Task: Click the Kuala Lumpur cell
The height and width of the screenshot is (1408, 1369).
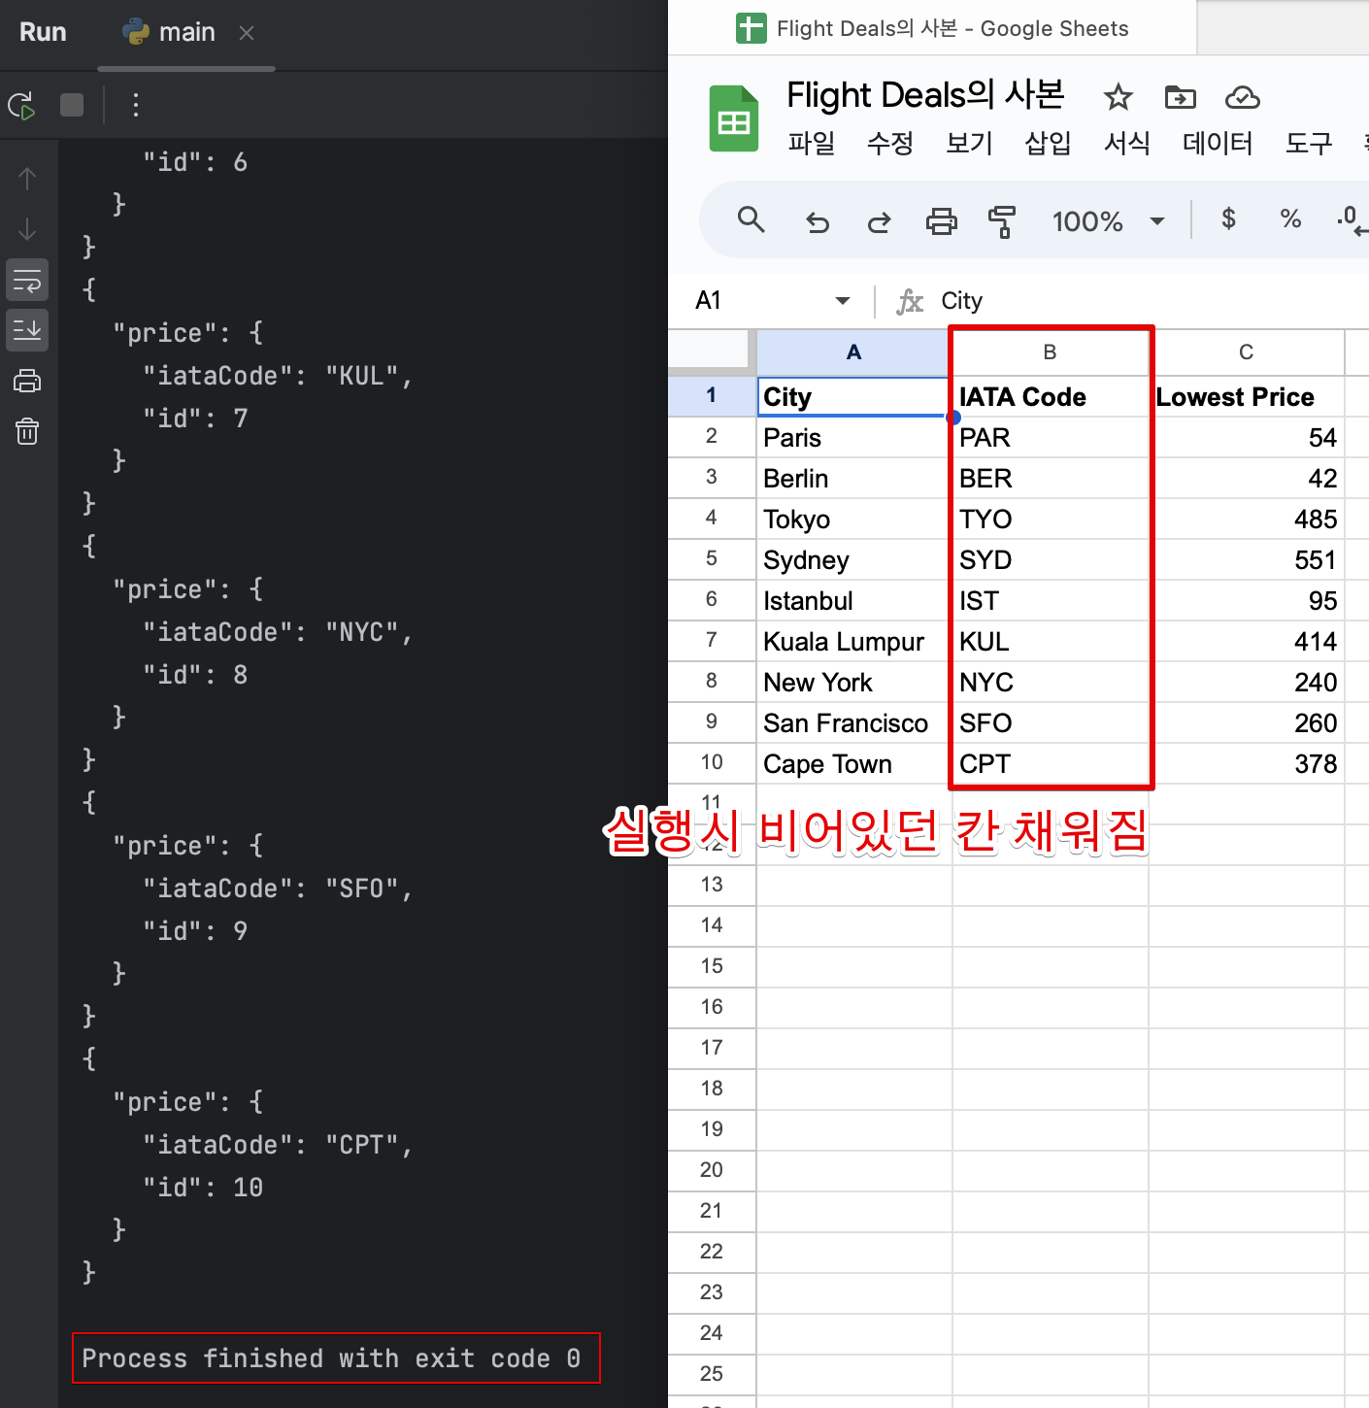Action: (x=853, y=642)
